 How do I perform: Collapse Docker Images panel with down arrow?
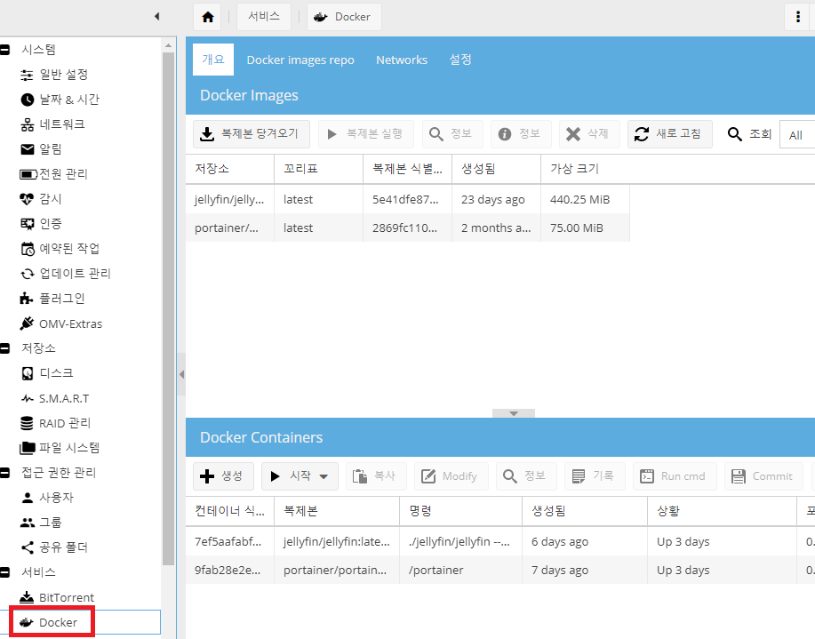[x=514, y=413]
